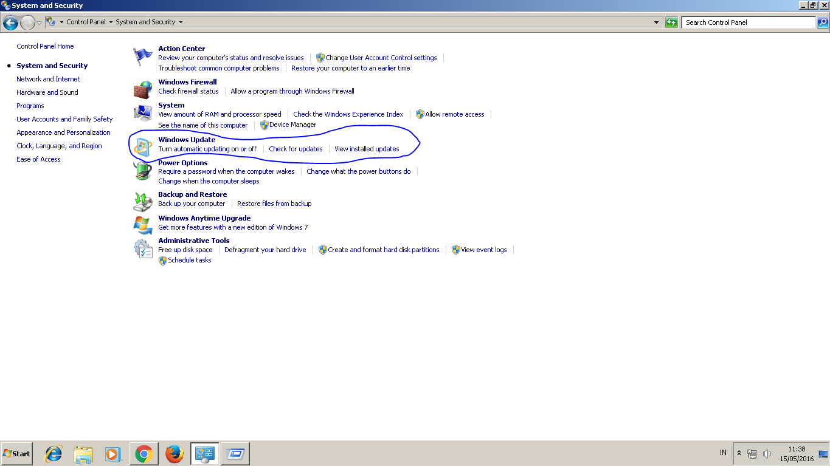Open Windows Explorer folder in taskbar
Image resolution: width=830 pixels, height=466 pixels.
click(83, 453)
